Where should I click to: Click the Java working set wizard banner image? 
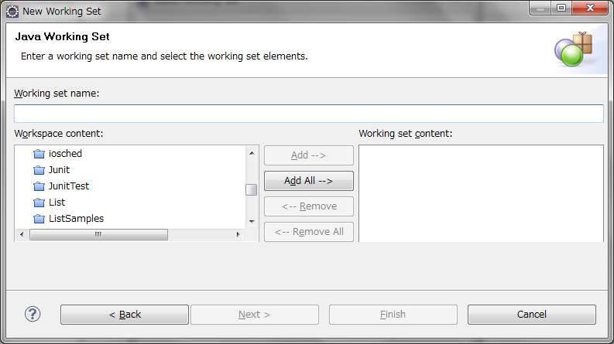[x=574, y=49]
